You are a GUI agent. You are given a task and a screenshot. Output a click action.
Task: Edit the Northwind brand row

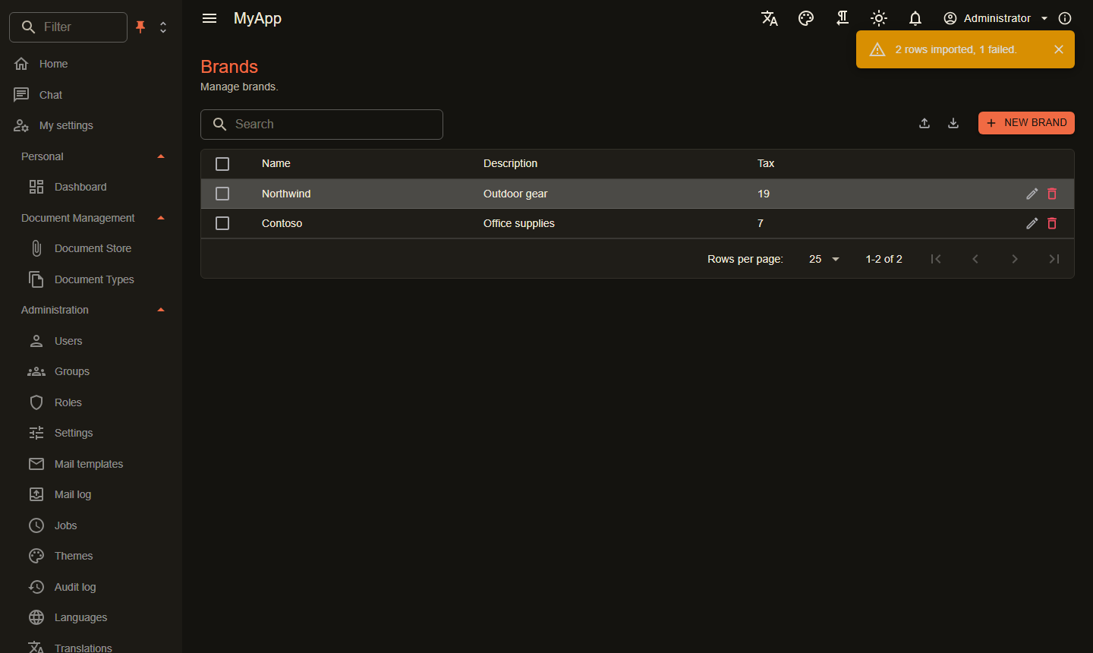(1032, 194)
